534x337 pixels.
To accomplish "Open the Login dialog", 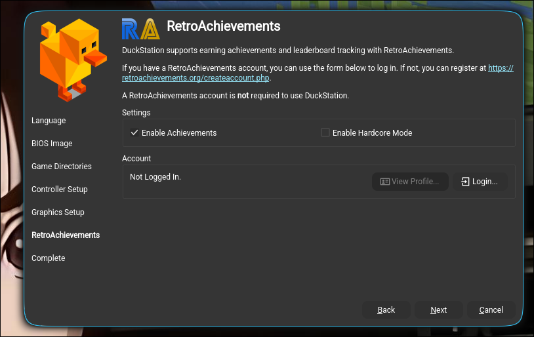I will point(480,182).
